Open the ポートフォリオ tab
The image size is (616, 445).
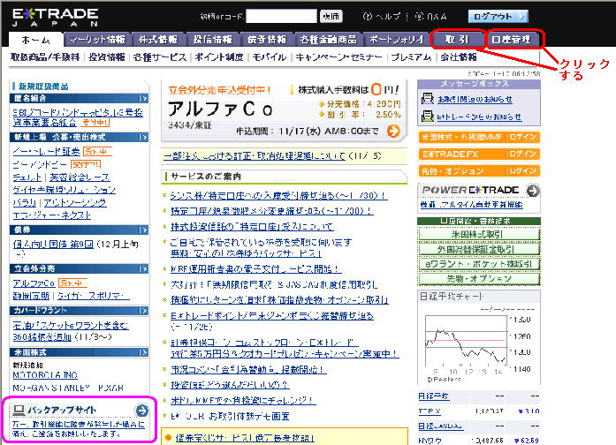(x=397, y=39)
